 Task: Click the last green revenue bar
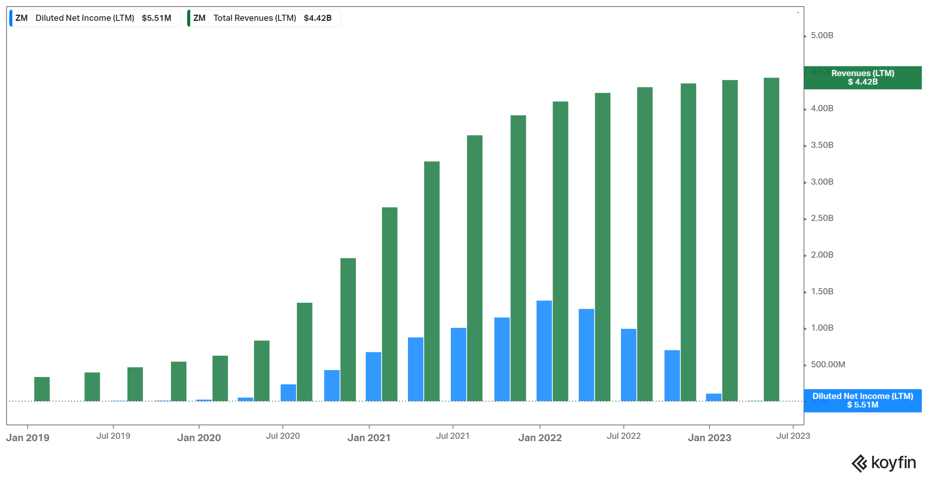pos(771,239)
